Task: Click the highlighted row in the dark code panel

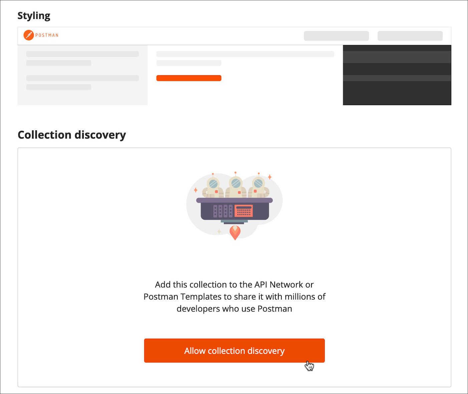Action: tap(397, 57)
